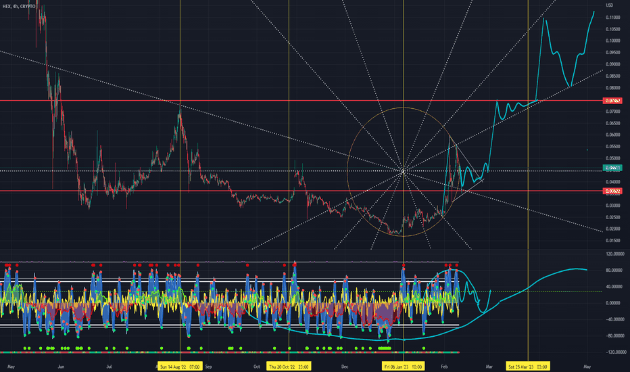Click the 0.08500 price axis value
The image size is (630, 372).
tap(612, 76)
